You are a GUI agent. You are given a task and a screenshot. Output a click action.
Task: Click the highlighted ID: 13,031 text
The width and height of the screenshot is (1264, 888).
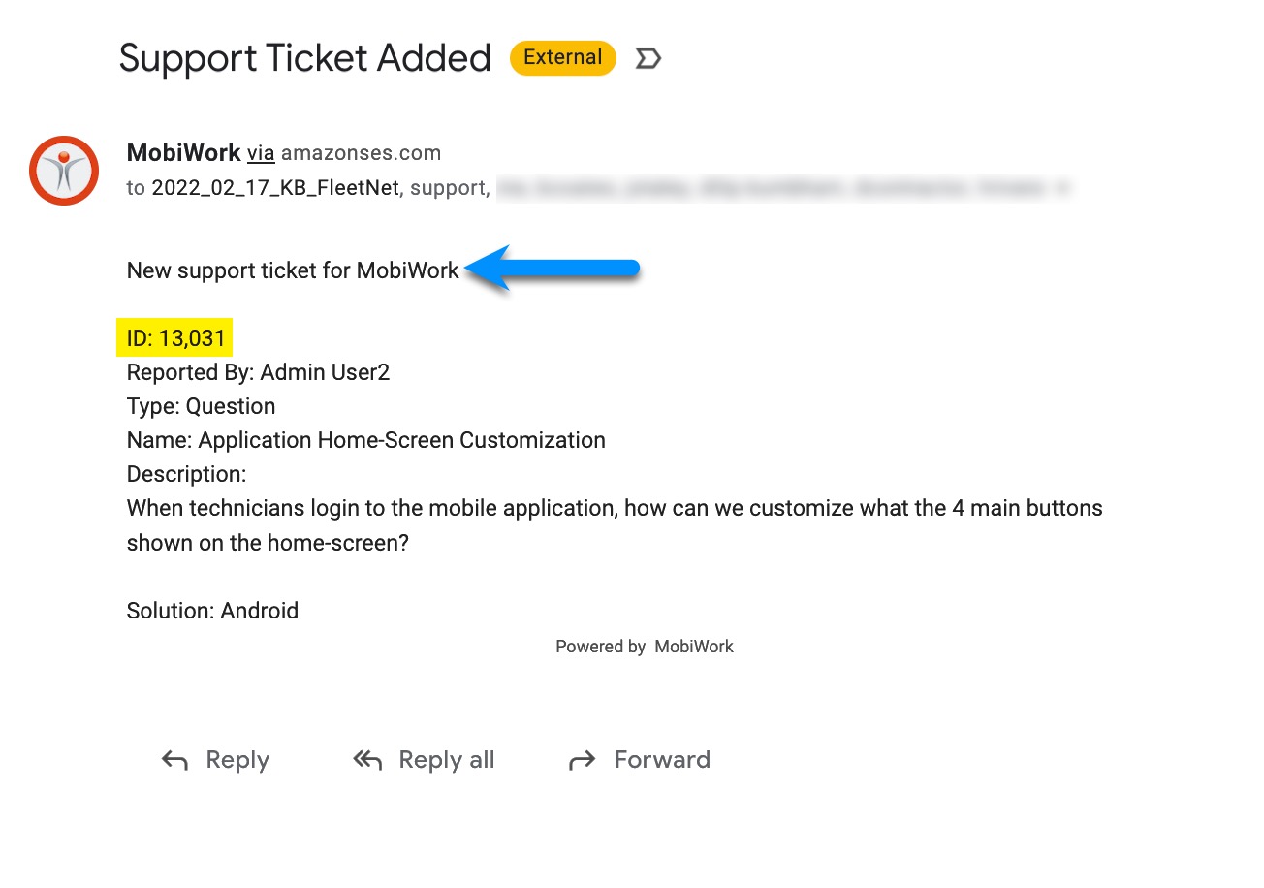pos(175,338)
